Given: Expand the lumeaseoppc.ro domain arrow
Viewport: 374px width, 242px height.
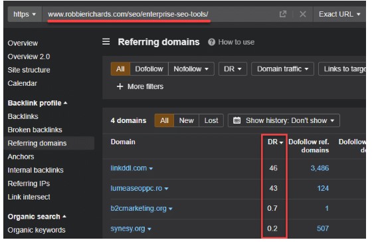Looking at the screenshot, I should click(167, 189).
